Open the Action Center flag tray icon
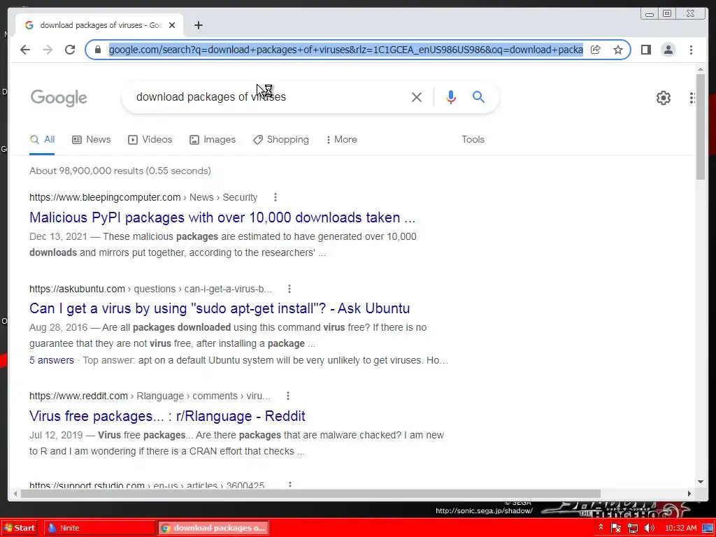The image size is (716, 537). (616, 529)
